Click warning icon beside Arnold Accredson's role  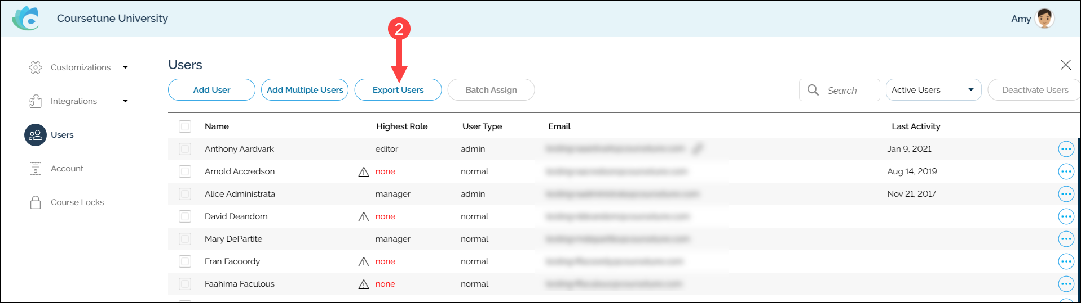tap(364, 172)
